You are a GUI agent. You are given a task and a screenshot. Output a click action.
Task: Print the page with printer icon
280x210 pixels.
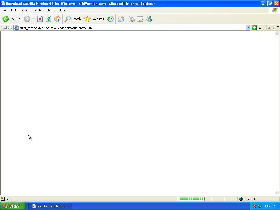pos(132,19)
